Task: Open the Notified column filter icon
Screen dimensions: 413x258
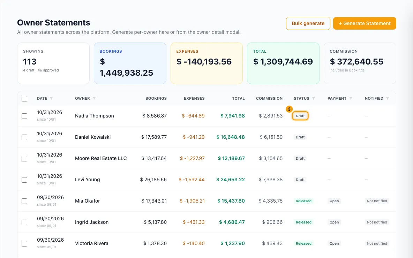Action: click(388, 98)
